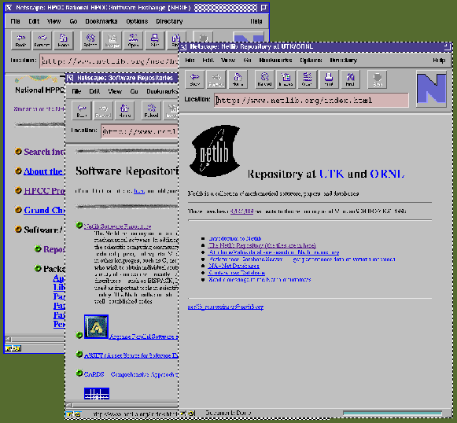
Task: Click Forward button in NHSE window
Action: click(x=42, y=40)
